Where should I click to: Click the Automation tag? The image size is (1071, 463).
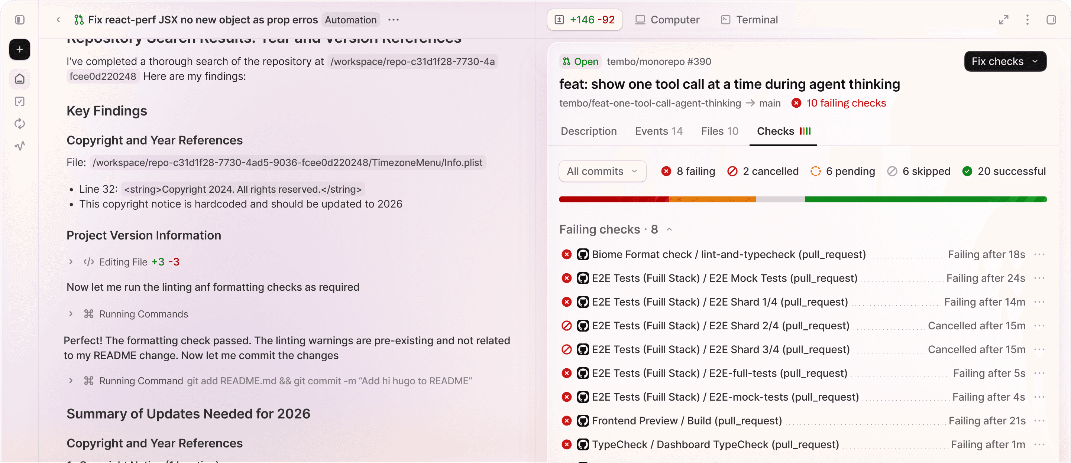[x=350, y=20]
